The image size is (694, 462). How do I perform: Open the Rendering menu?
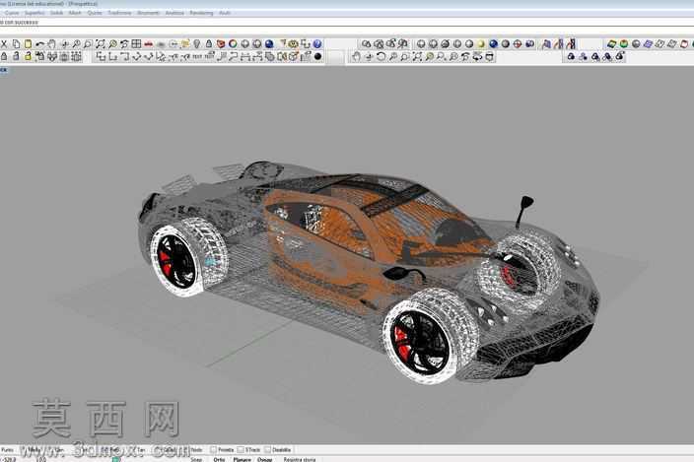tap(201, 13)
